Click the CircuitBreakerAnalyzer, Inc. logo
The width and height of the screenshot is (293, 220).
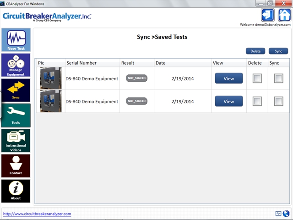click(47, 17)
